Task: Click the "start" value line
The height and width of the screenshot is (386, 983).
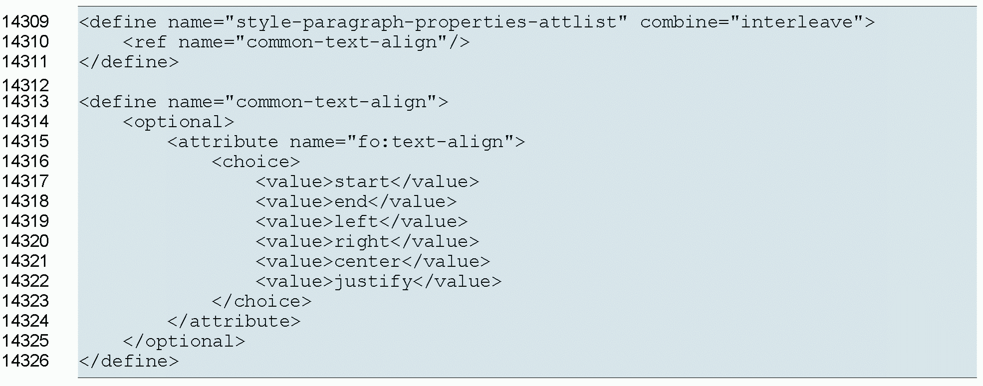Action: pyautogui.click(x=367, y=182)
